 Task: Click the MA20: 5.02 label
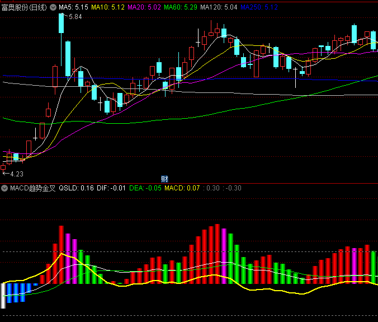144,7
